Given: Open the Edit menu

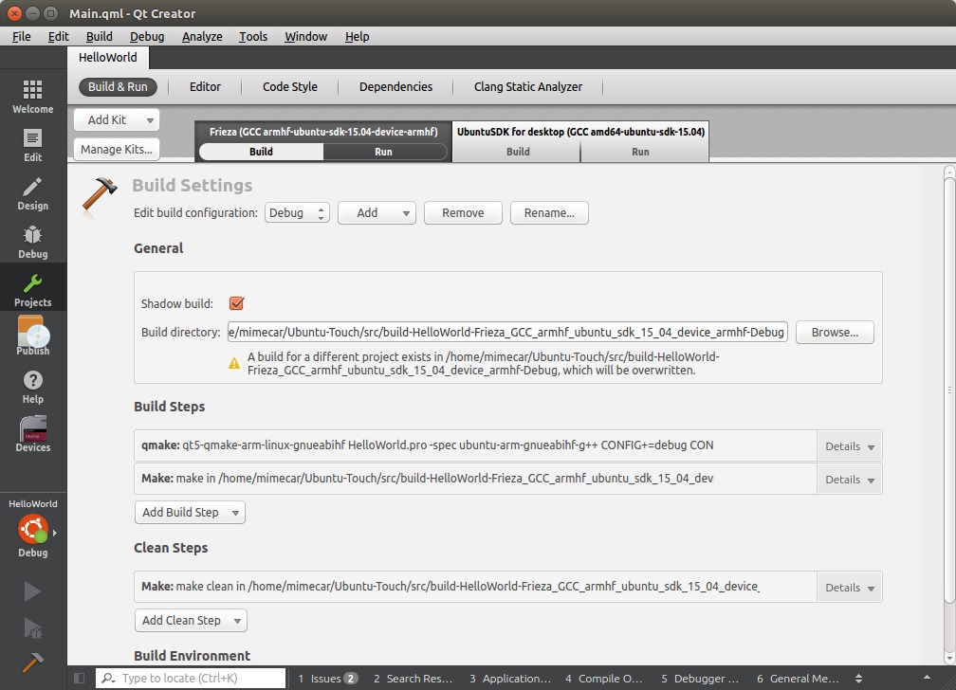Looking at the screenshot, I should tap(59, 37).
